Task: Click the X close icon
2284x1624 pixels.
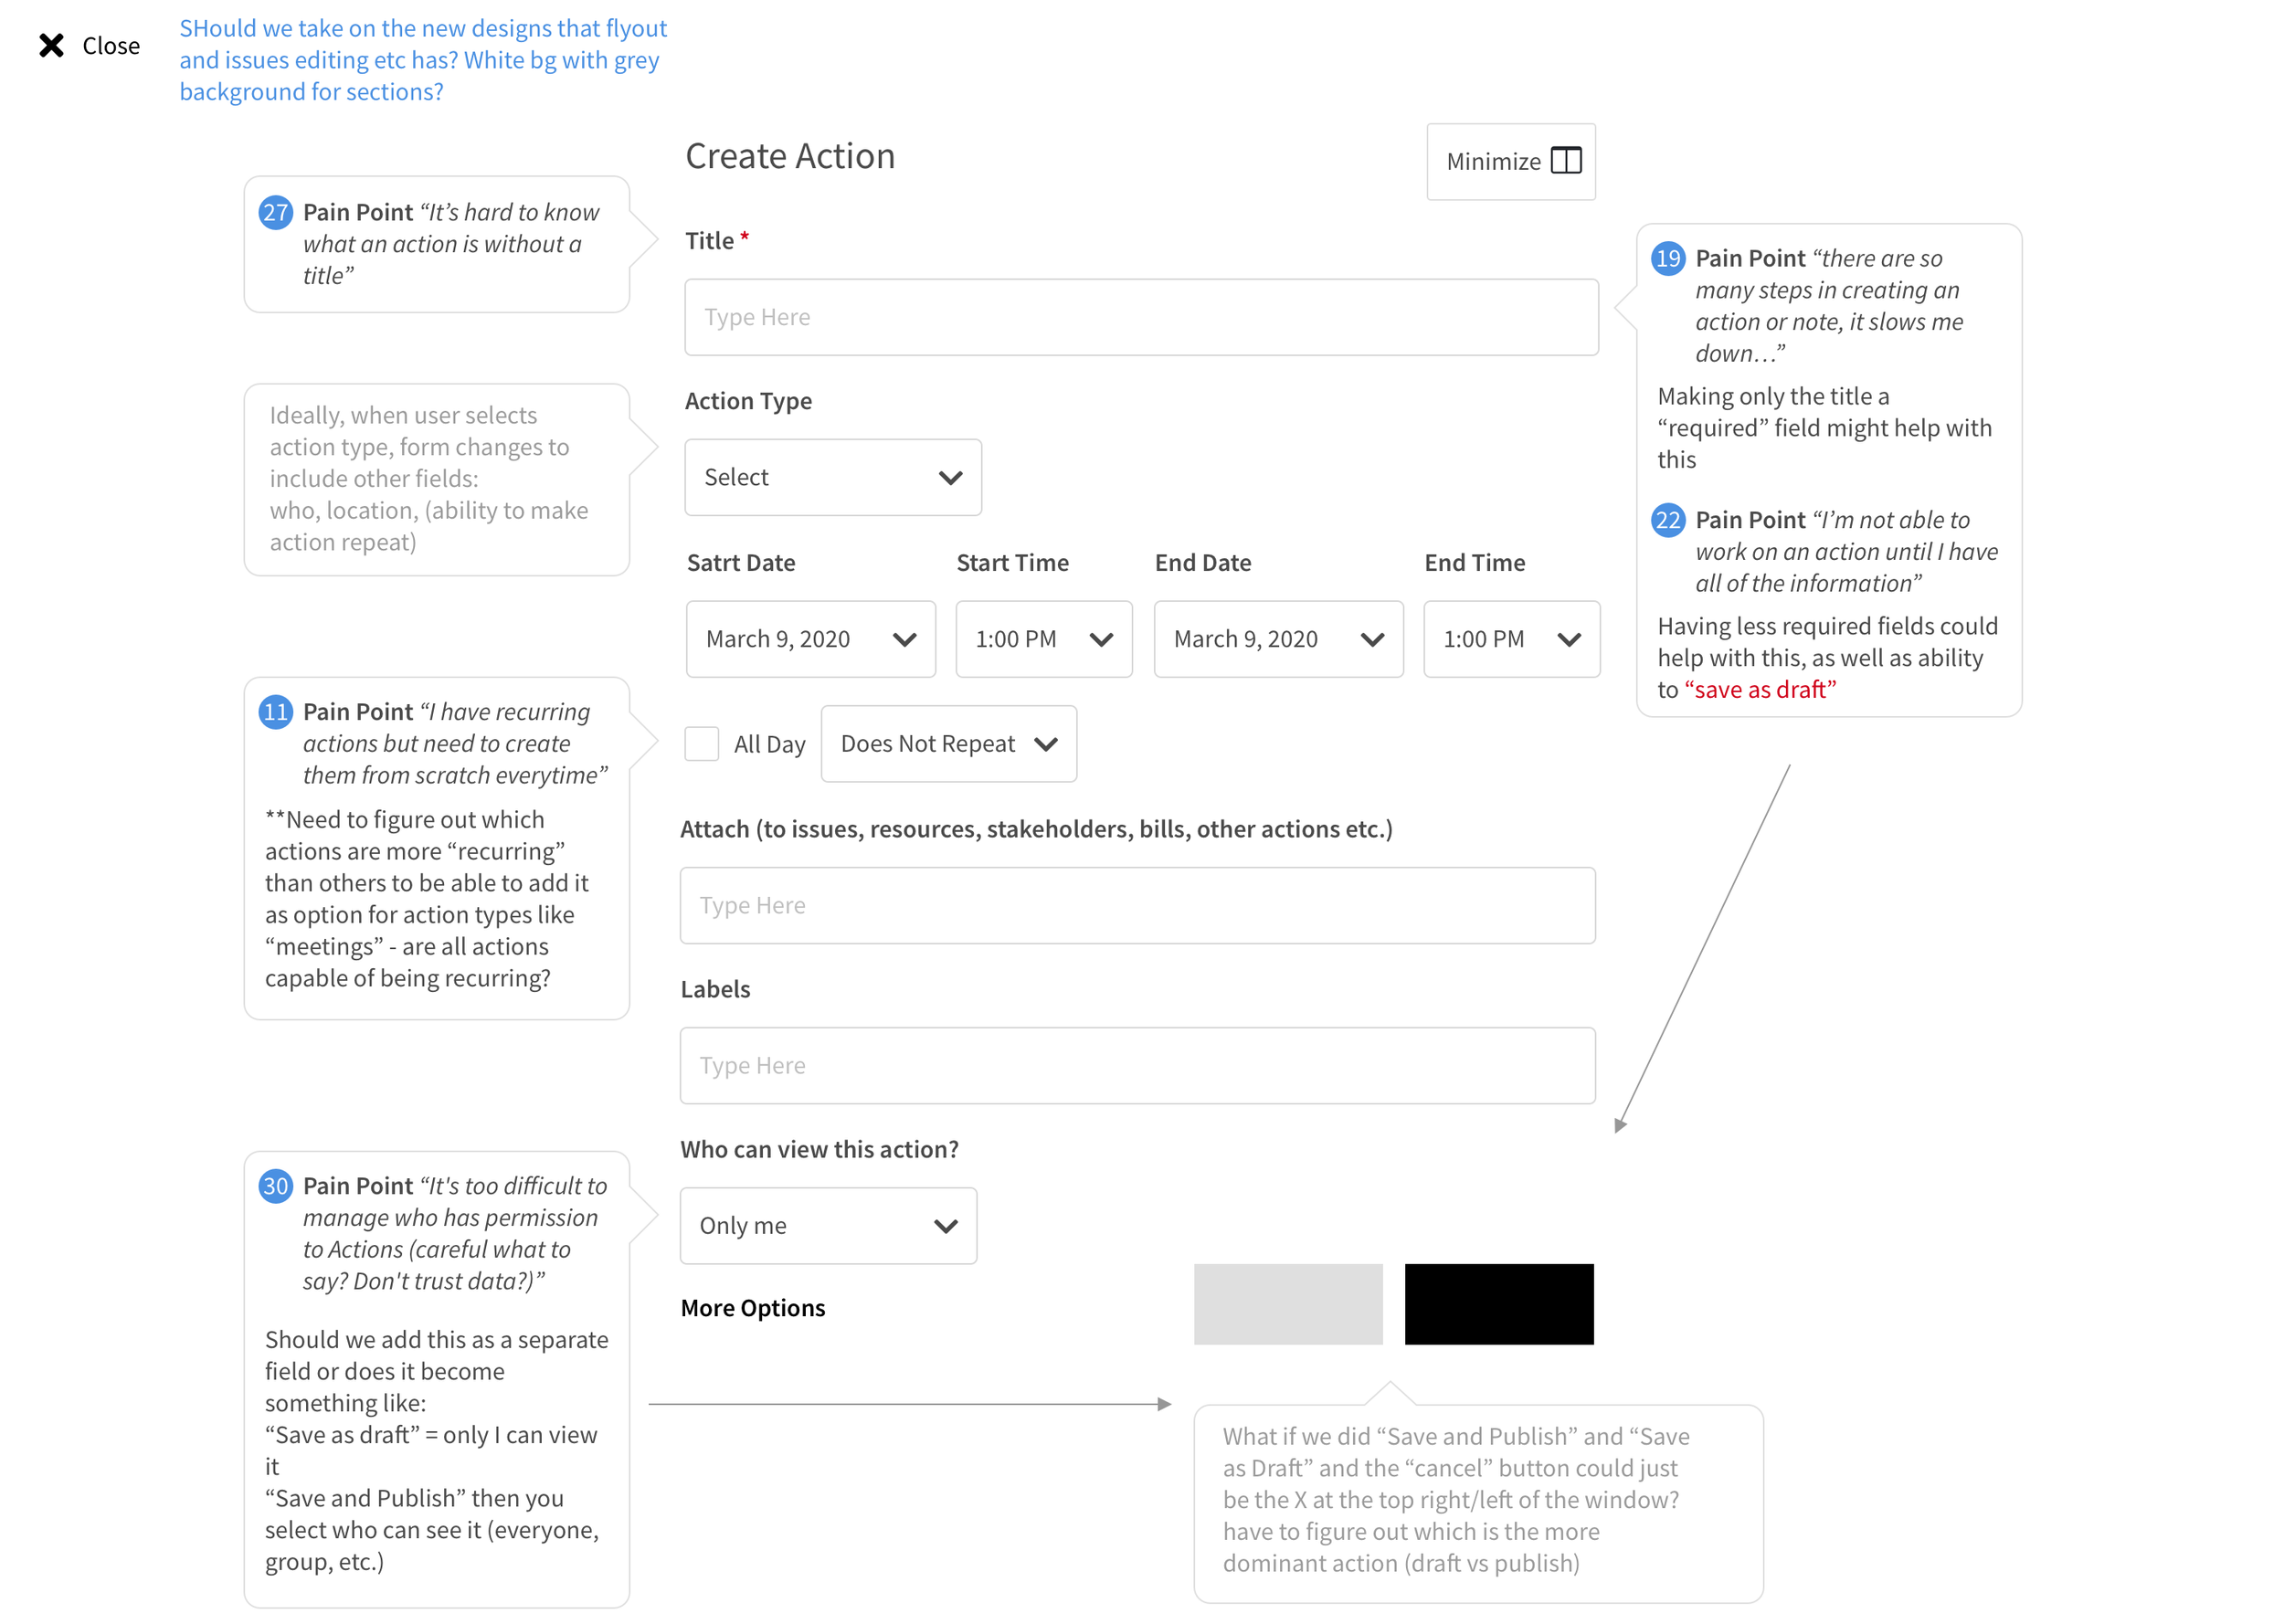Action: pos(51,45)
